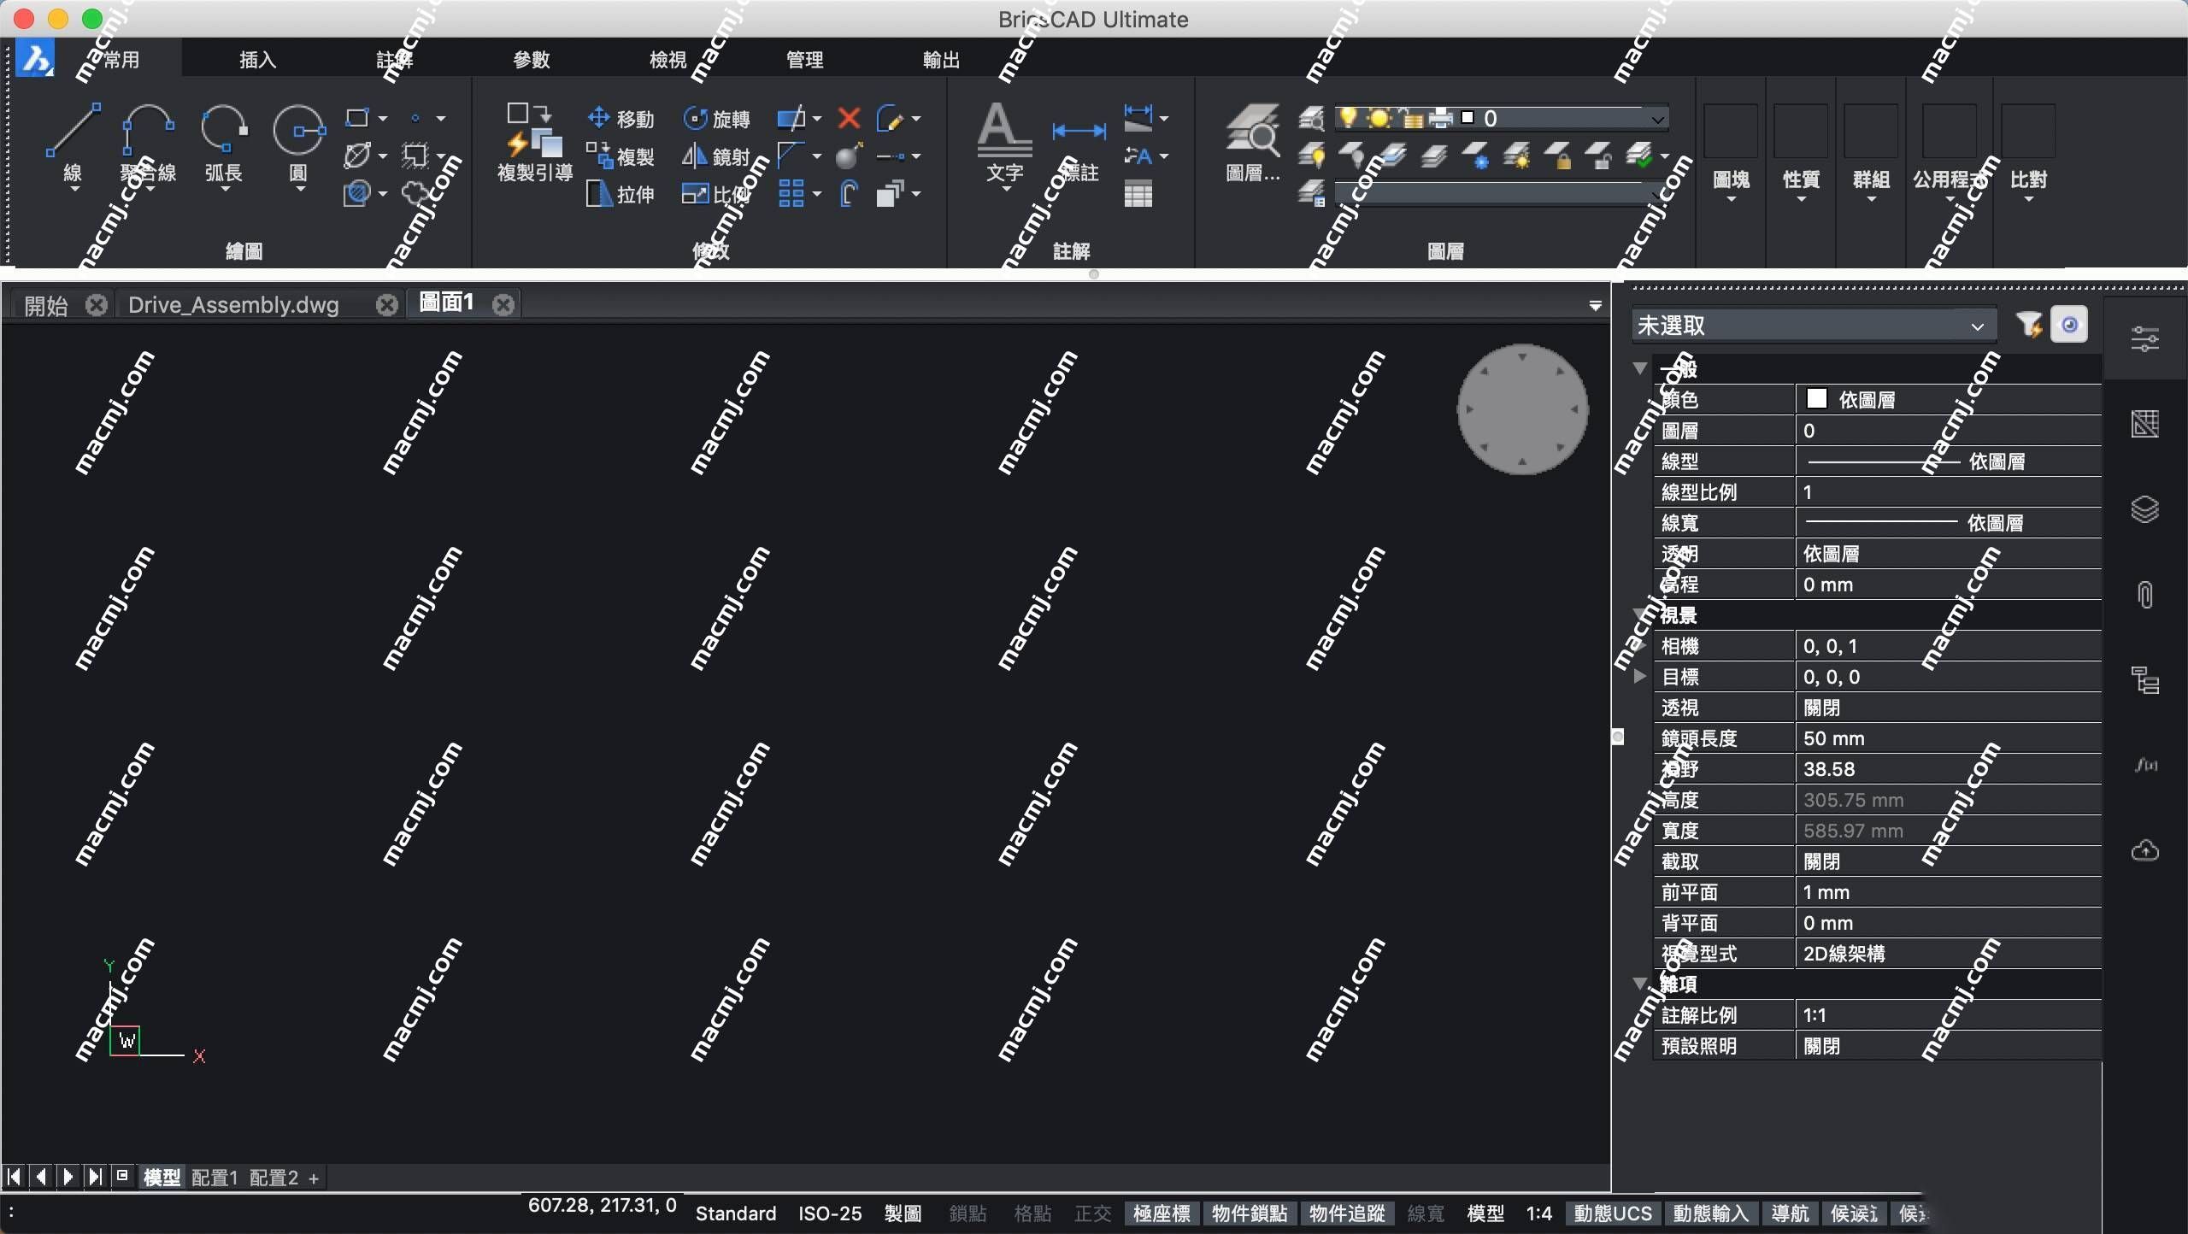
Task: Collapse the General (一般) properties section
Action: [1639, 368]
